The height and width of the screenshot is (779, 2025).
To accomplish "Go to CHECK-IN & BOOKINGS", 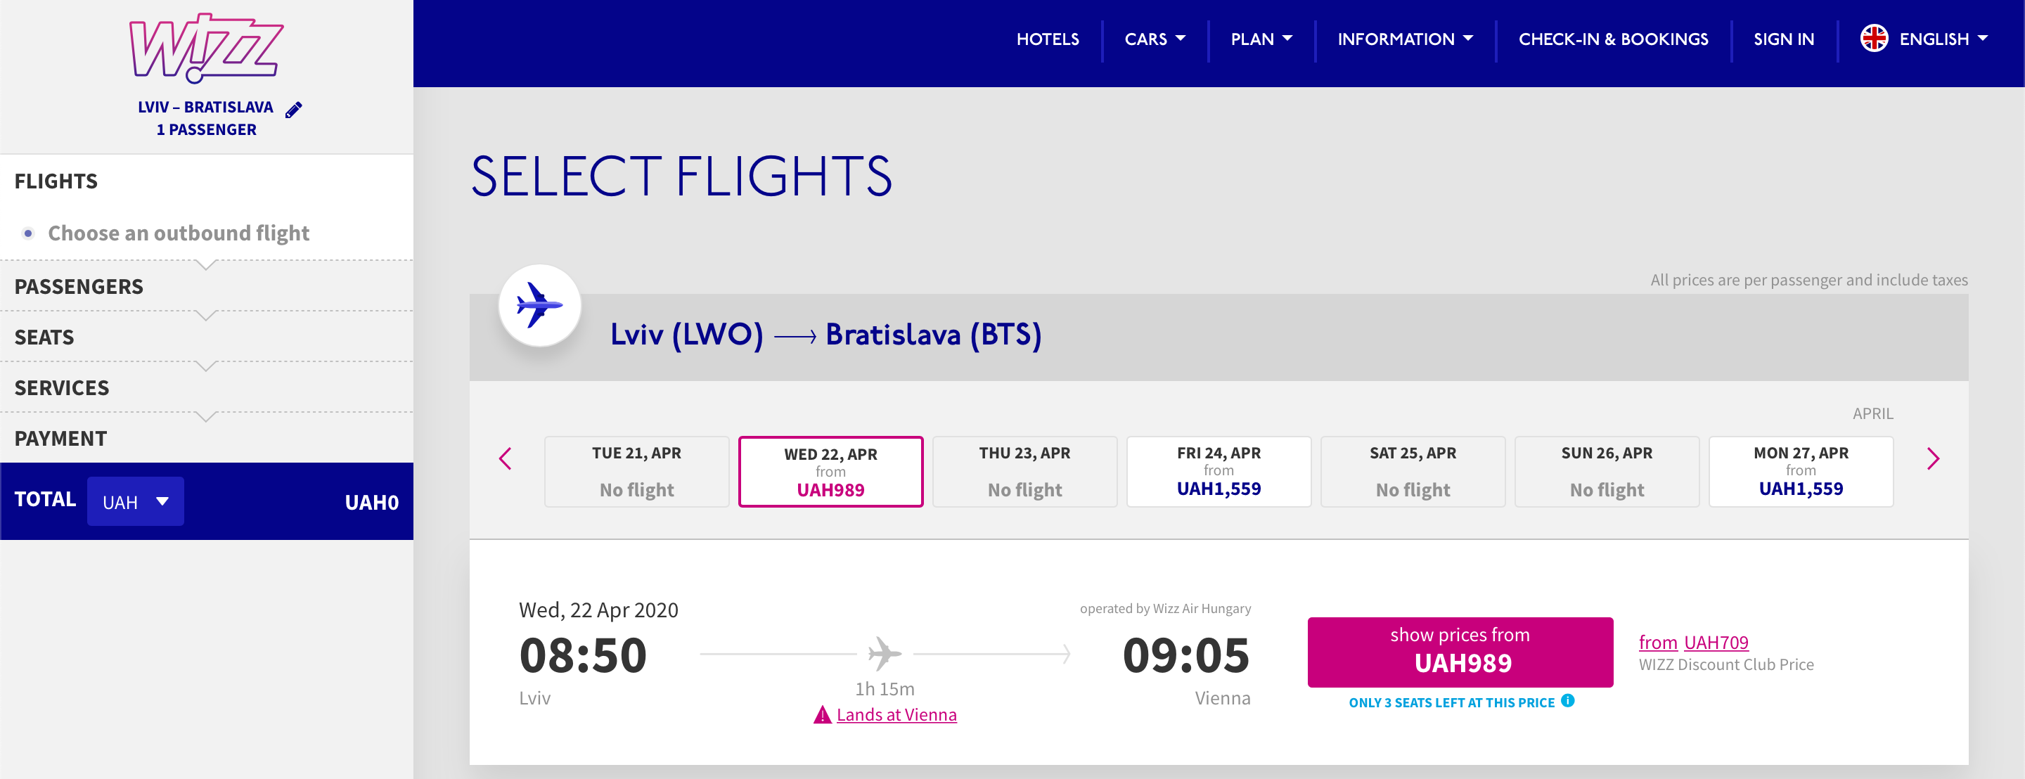I will (x=1613, y=39).
